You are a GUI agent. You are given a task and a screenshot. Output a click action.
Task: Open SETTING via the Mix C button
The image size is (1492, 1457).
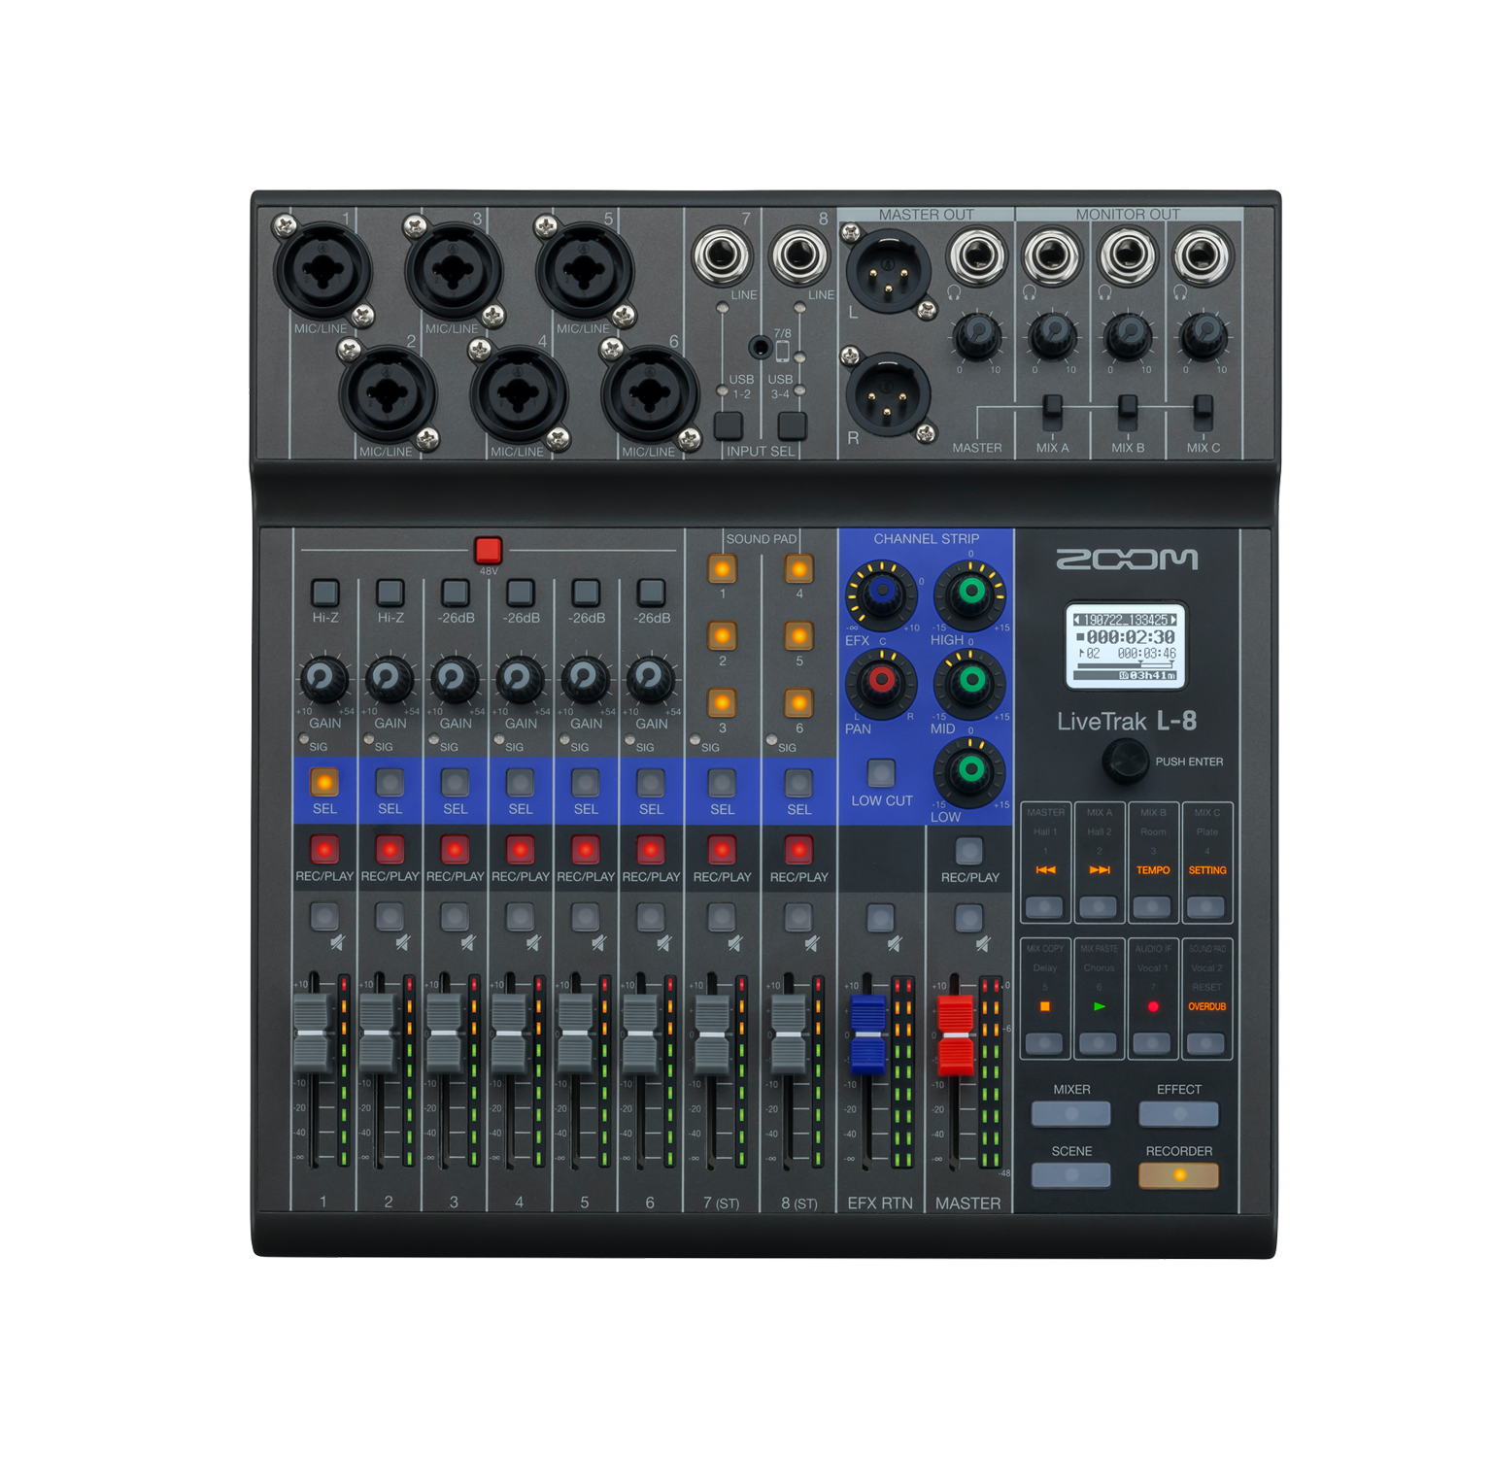(1207, 906)
